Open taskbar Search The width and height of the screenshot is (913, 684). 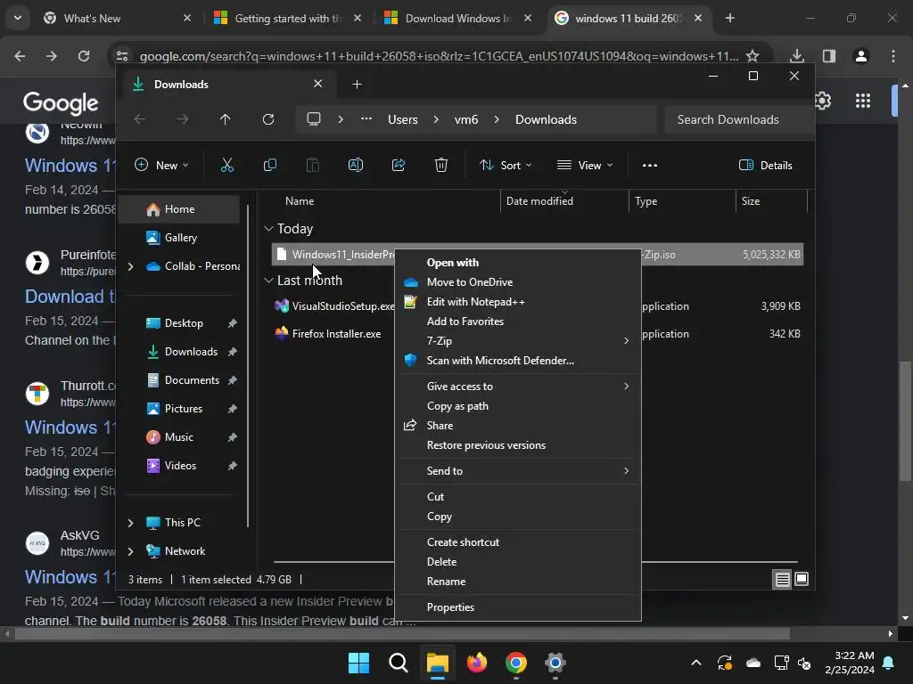tap(399, 663)
